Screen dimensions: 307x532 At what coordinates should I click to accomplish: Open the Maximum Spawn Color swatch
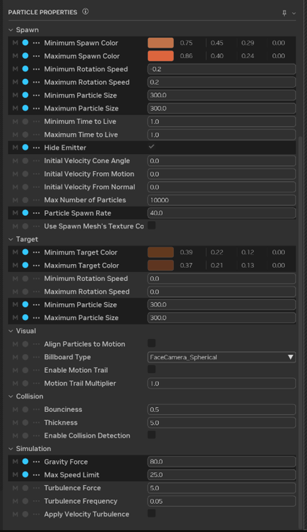(161, 56)
